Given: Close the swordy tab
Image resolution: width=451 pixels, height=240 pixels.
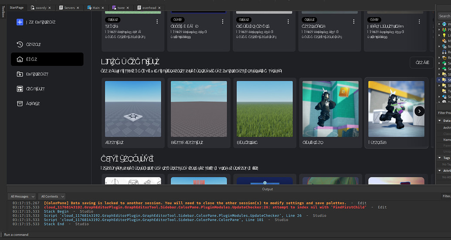Looking at the screenshot, I should pos(50,8).
